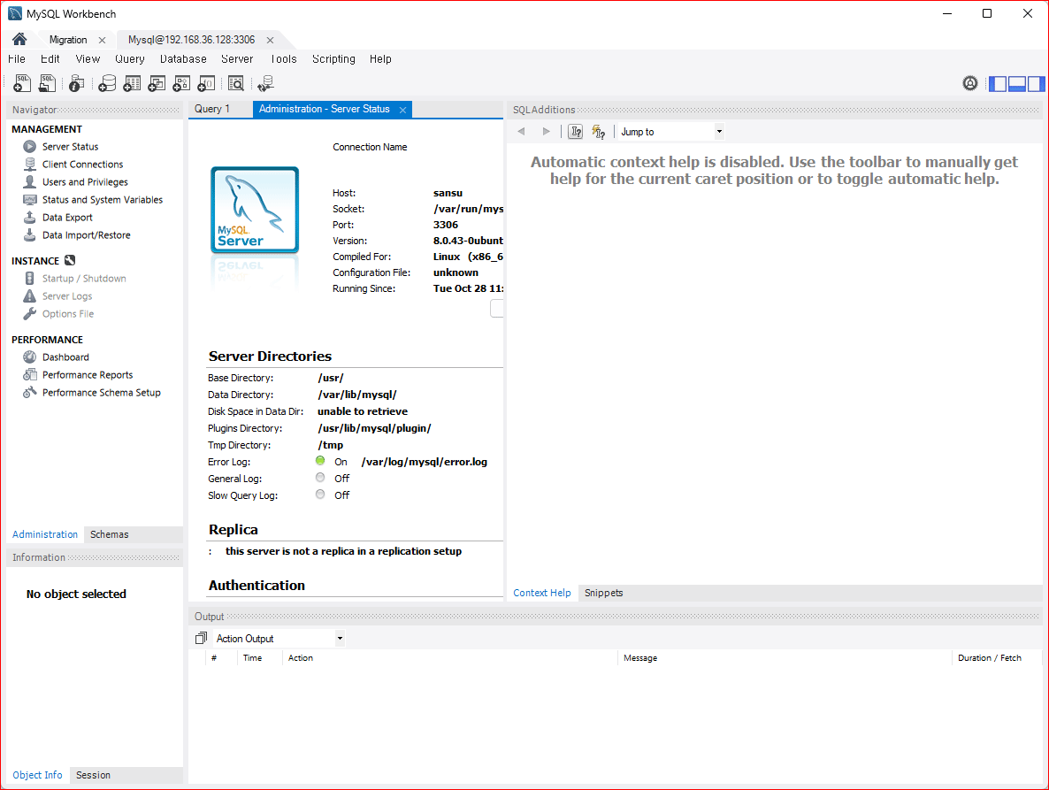The width and height of the screenshot is (1049, 790).
Task: Open the Scripting menu
Action: tap(333, 59)
